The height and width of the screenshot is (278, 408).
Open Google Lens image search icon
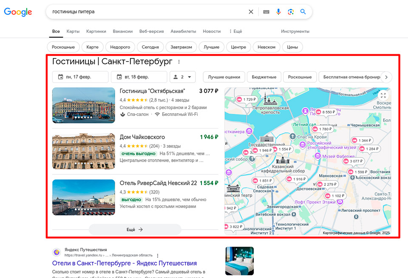click(x=291, y=12)
